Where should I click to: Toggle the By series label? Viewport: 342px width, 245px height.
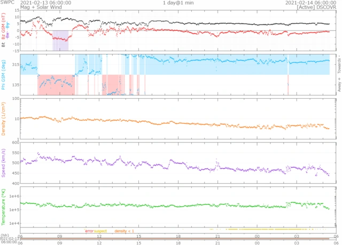[8, 25]
